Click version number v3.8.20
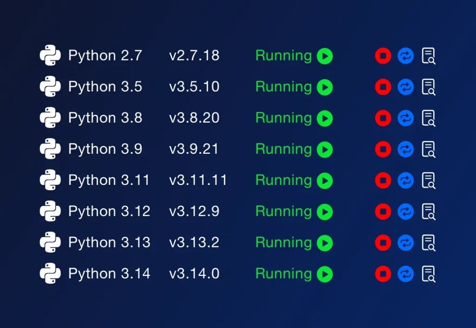This screenshot has width=476, height=328. [x=194, y=118]
